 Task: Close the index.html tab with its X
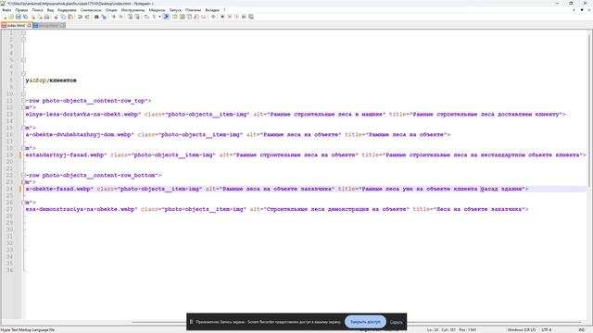click(x=29, y=26)
